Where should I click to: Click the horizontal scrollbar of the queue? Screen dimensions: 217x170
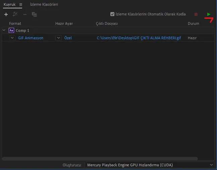pos(100,159)
